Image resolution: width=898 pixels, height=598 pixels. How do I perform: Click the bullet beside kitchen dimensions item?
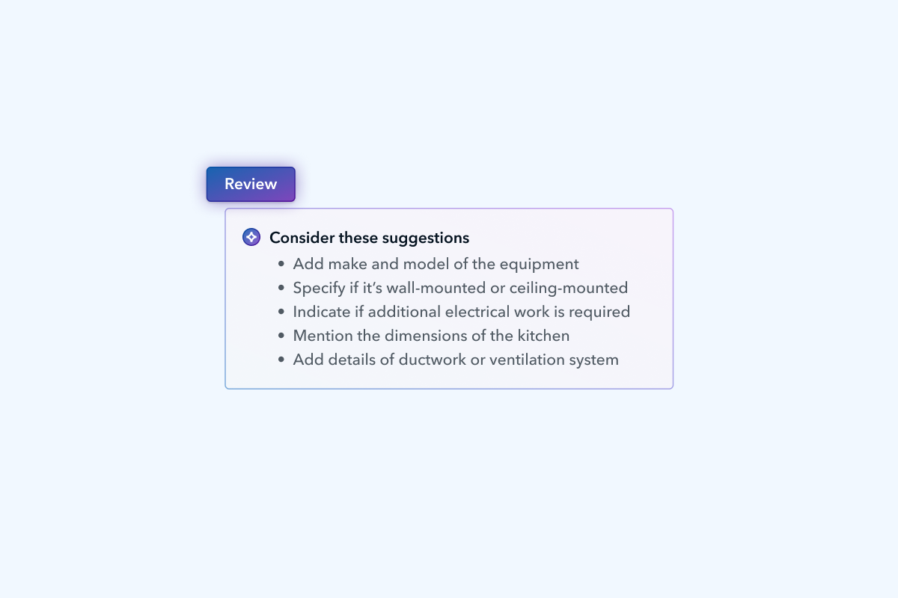pyautogui.click(x=281, y=336)
